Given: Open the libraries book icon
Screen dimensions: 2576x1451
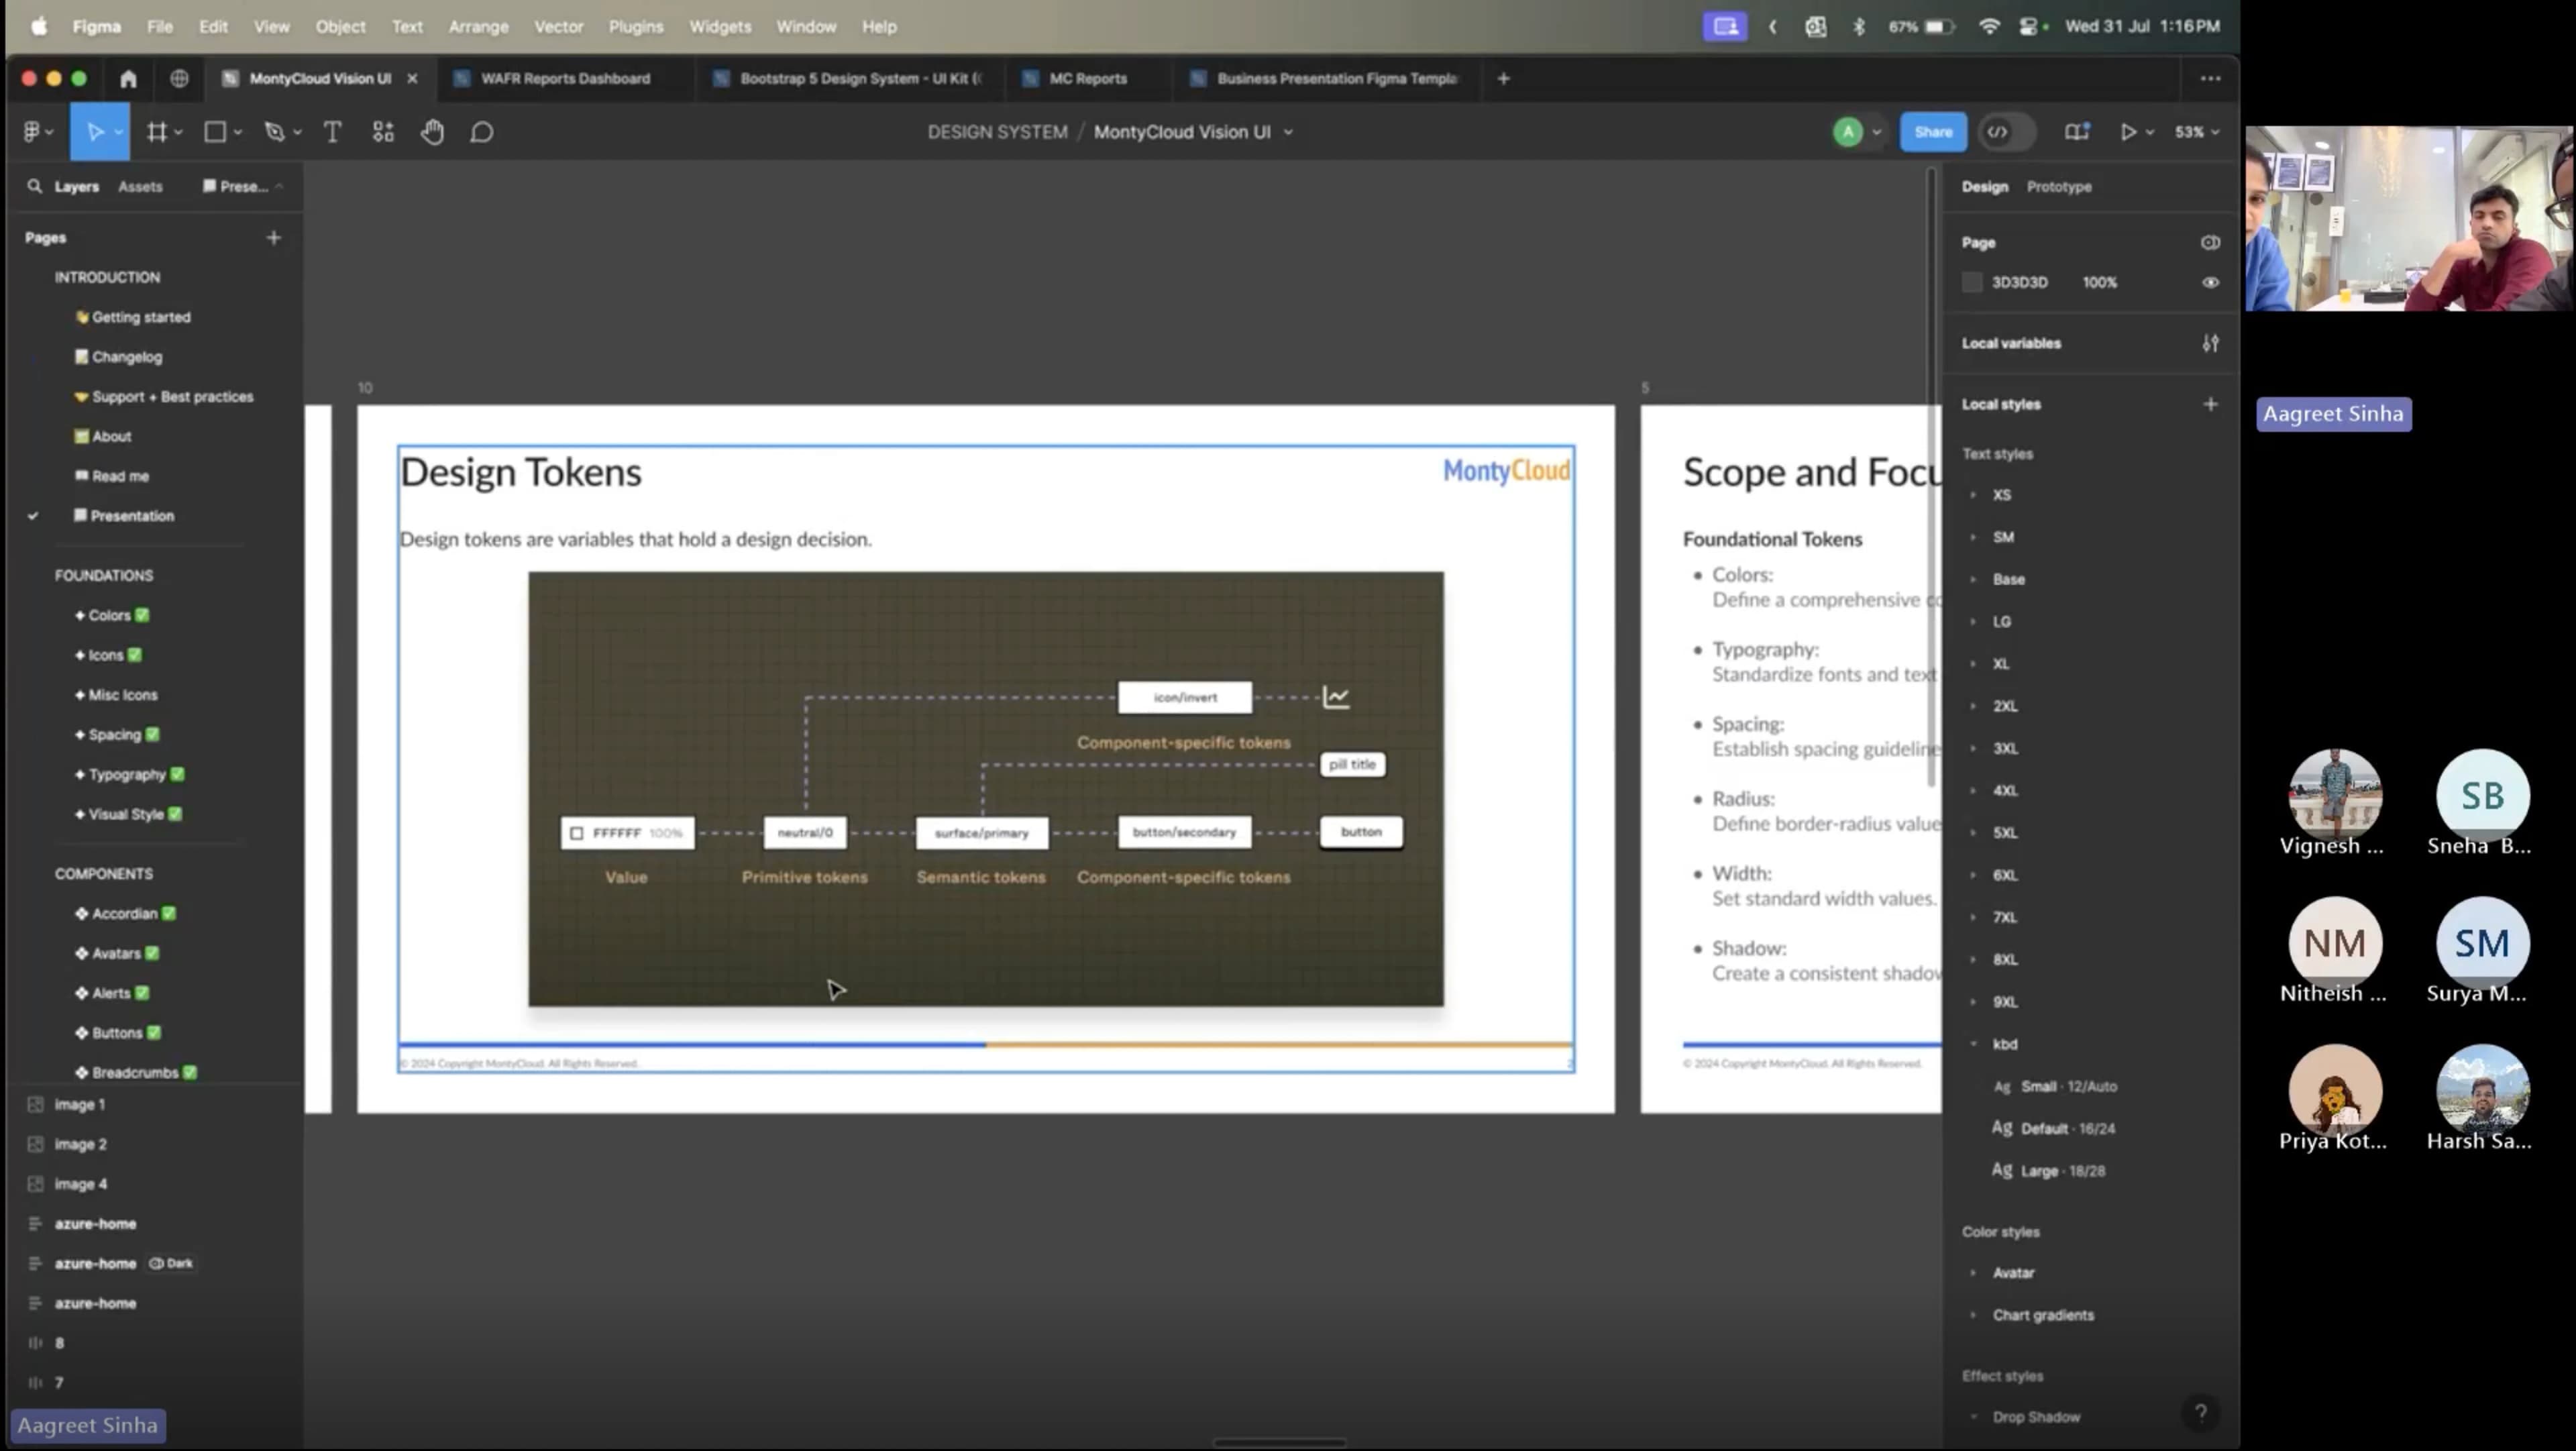Looking at the screenshot, I should click(2077, 132).
